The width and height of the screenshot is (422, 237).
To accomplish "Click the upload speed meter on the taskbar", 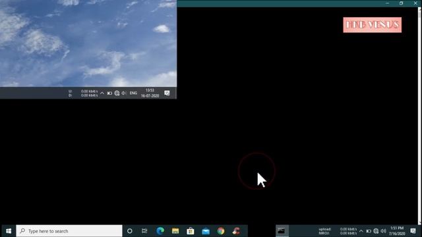I will 338,231.
